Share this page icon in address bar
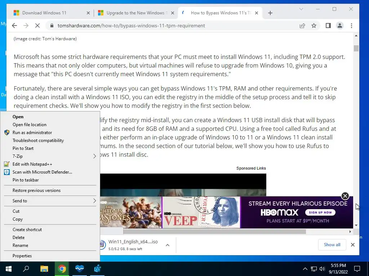The width and height of the screenshot is (369, 276). coord(302,26)
